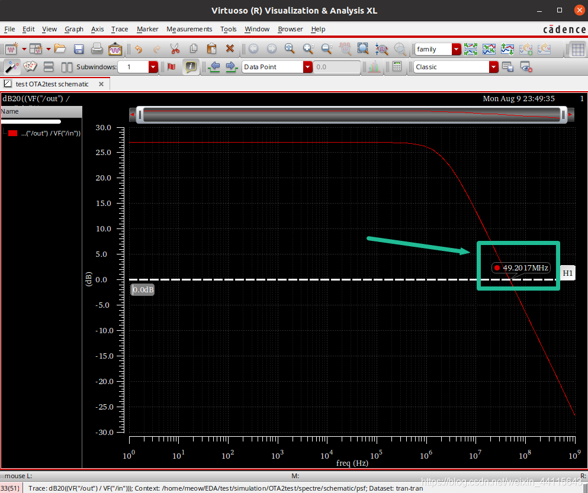
Task: Click the right handle of zoom slider
Action: (x=563, y=115)
